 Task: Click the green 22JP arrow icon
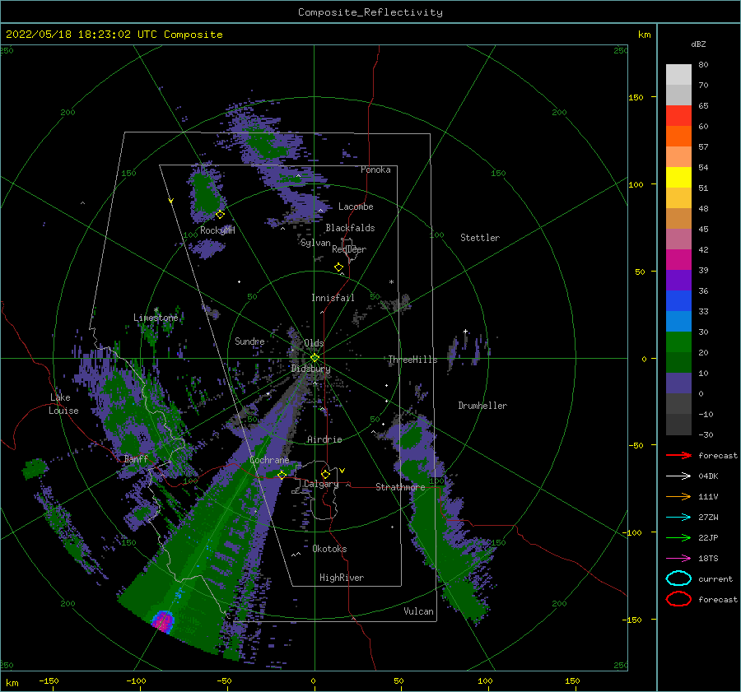click(x=678, y=537)
